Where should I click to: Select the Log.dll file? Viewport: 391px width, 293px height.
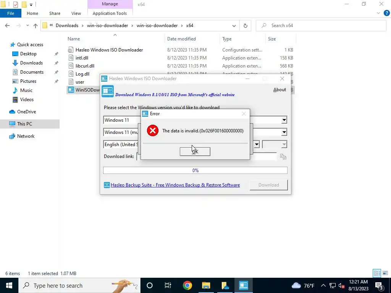[x=82, y=74]
